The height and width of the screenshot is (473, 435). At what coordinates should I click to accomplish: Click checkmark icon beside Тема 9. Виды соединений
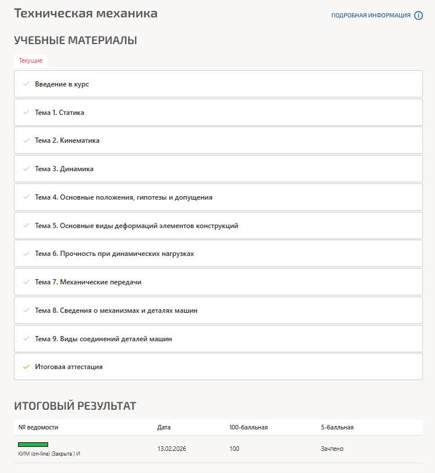tap(26, 339)
